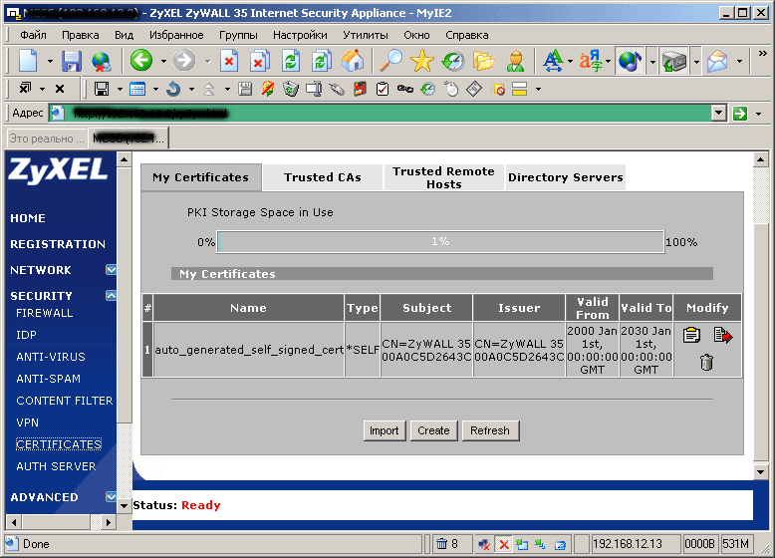This screenshot has width=775, height=558.
Task: Open the CONTENT FILTER link
Action: tap(65, 401)
